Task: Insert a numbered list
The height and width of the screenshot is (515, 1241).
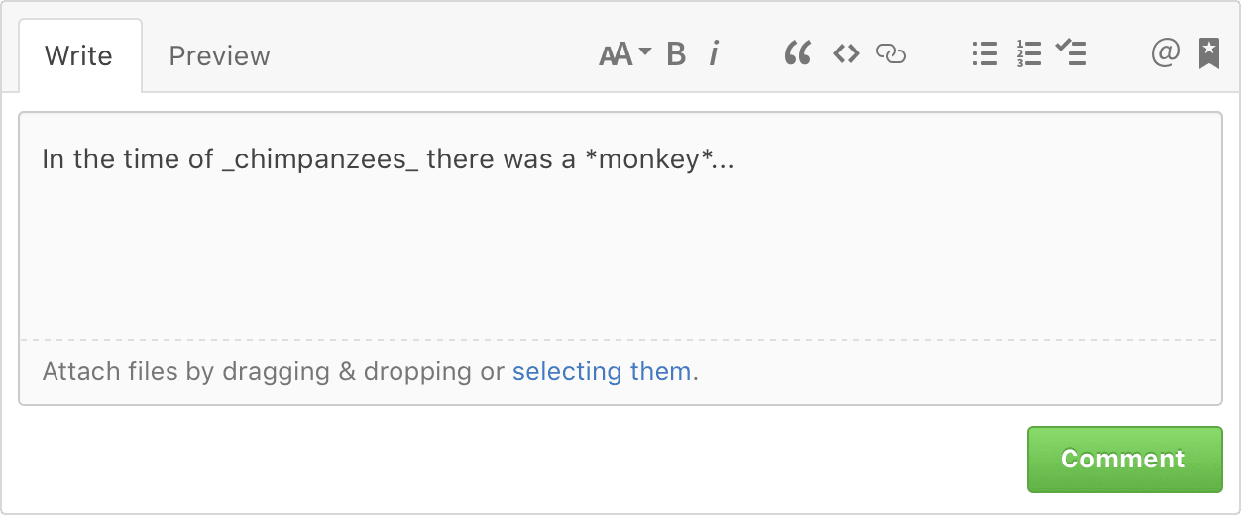Action: tap(1028, 53)
